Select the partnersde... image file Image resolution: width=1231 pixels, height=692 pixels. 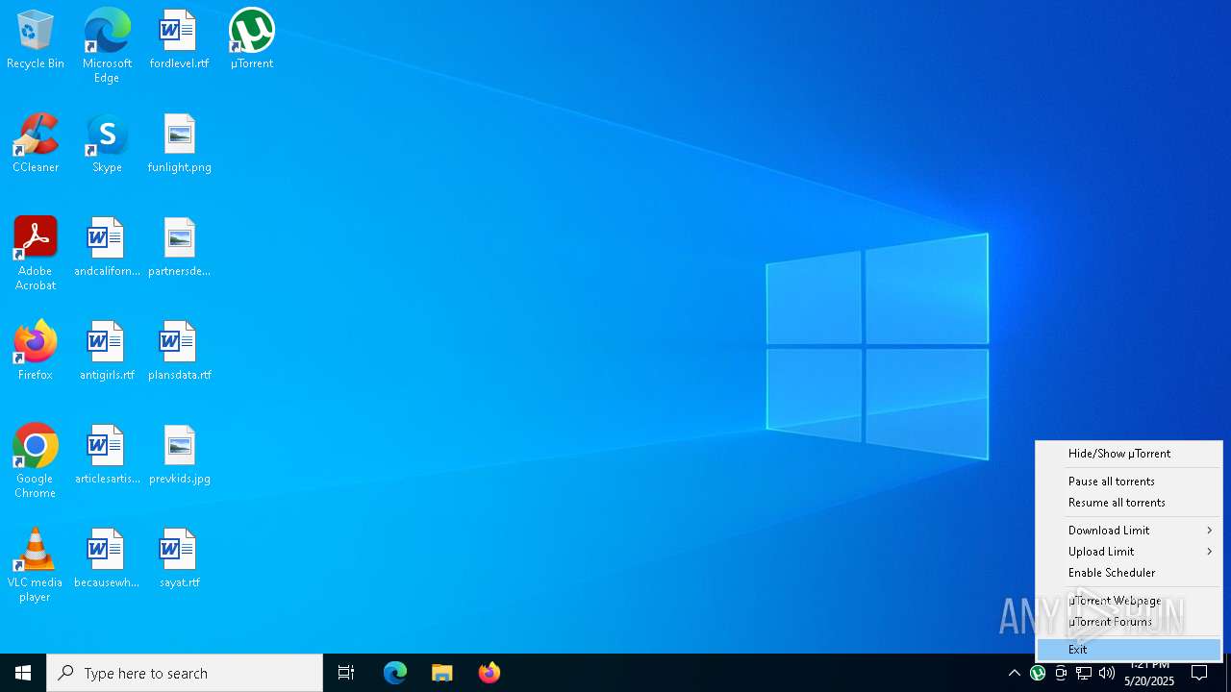(179, 248)
